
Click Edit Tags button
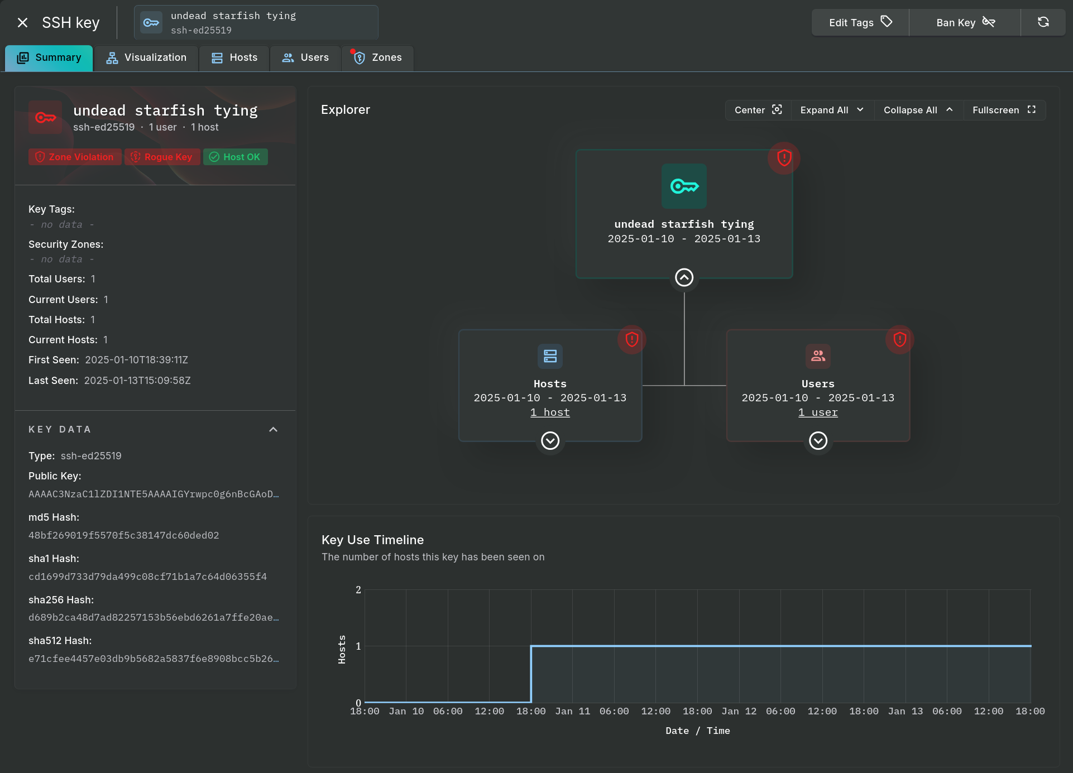860,22
